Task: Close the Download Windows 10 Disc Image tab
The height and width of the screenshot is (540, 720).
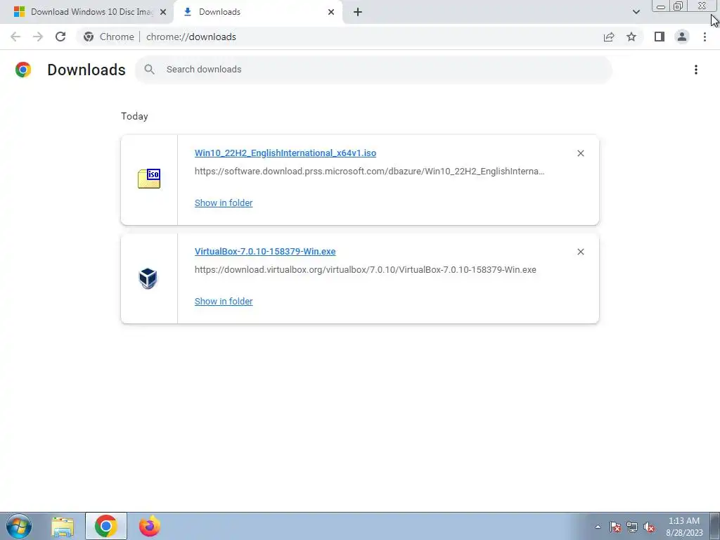Action: [x=163, y=12]
